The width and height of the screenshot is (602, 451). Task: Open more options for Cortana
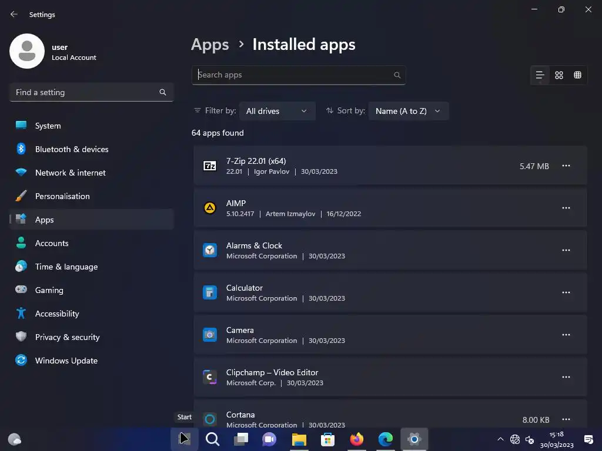click(x=566, y=419)
